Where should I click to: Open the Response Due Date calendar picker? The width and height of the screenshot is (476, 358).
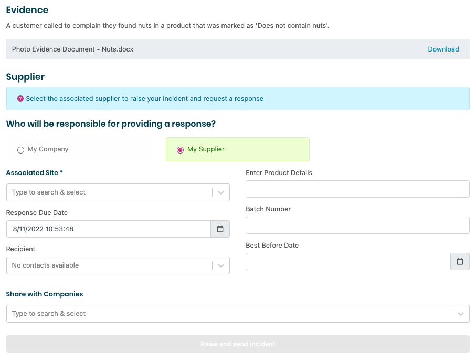220,229
